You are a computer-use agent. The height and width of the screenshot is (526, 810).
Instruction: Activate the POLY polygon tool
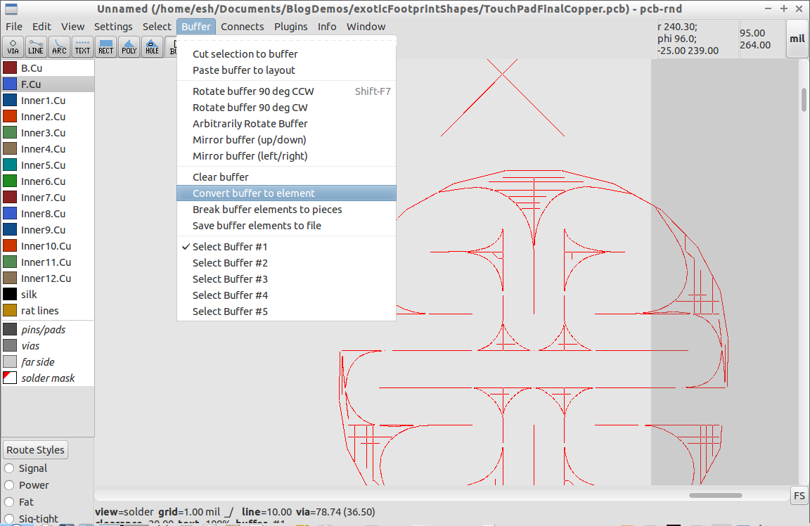[129, 47]
